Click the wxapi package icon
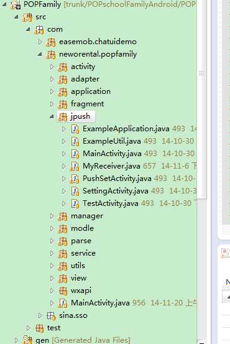 (x=63, y=291)
